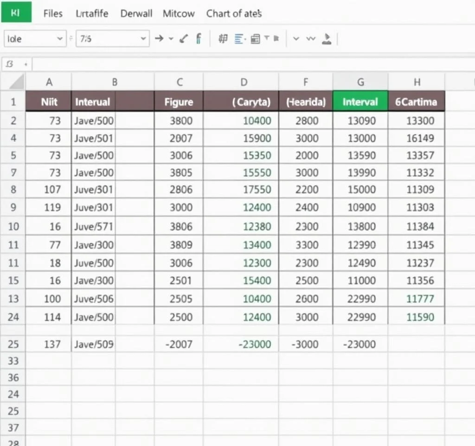Viewport: 475px width, 446px height.
Task: Click the number format hash icon
Action: coord(223,39)
